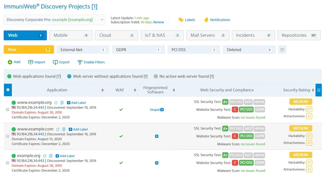Open the blue column settings menu icon
326x176 pixels.
(319, 90)
